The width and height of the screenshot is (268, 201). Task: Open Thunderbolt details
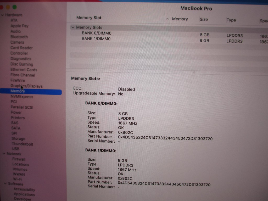click(23, 144)
